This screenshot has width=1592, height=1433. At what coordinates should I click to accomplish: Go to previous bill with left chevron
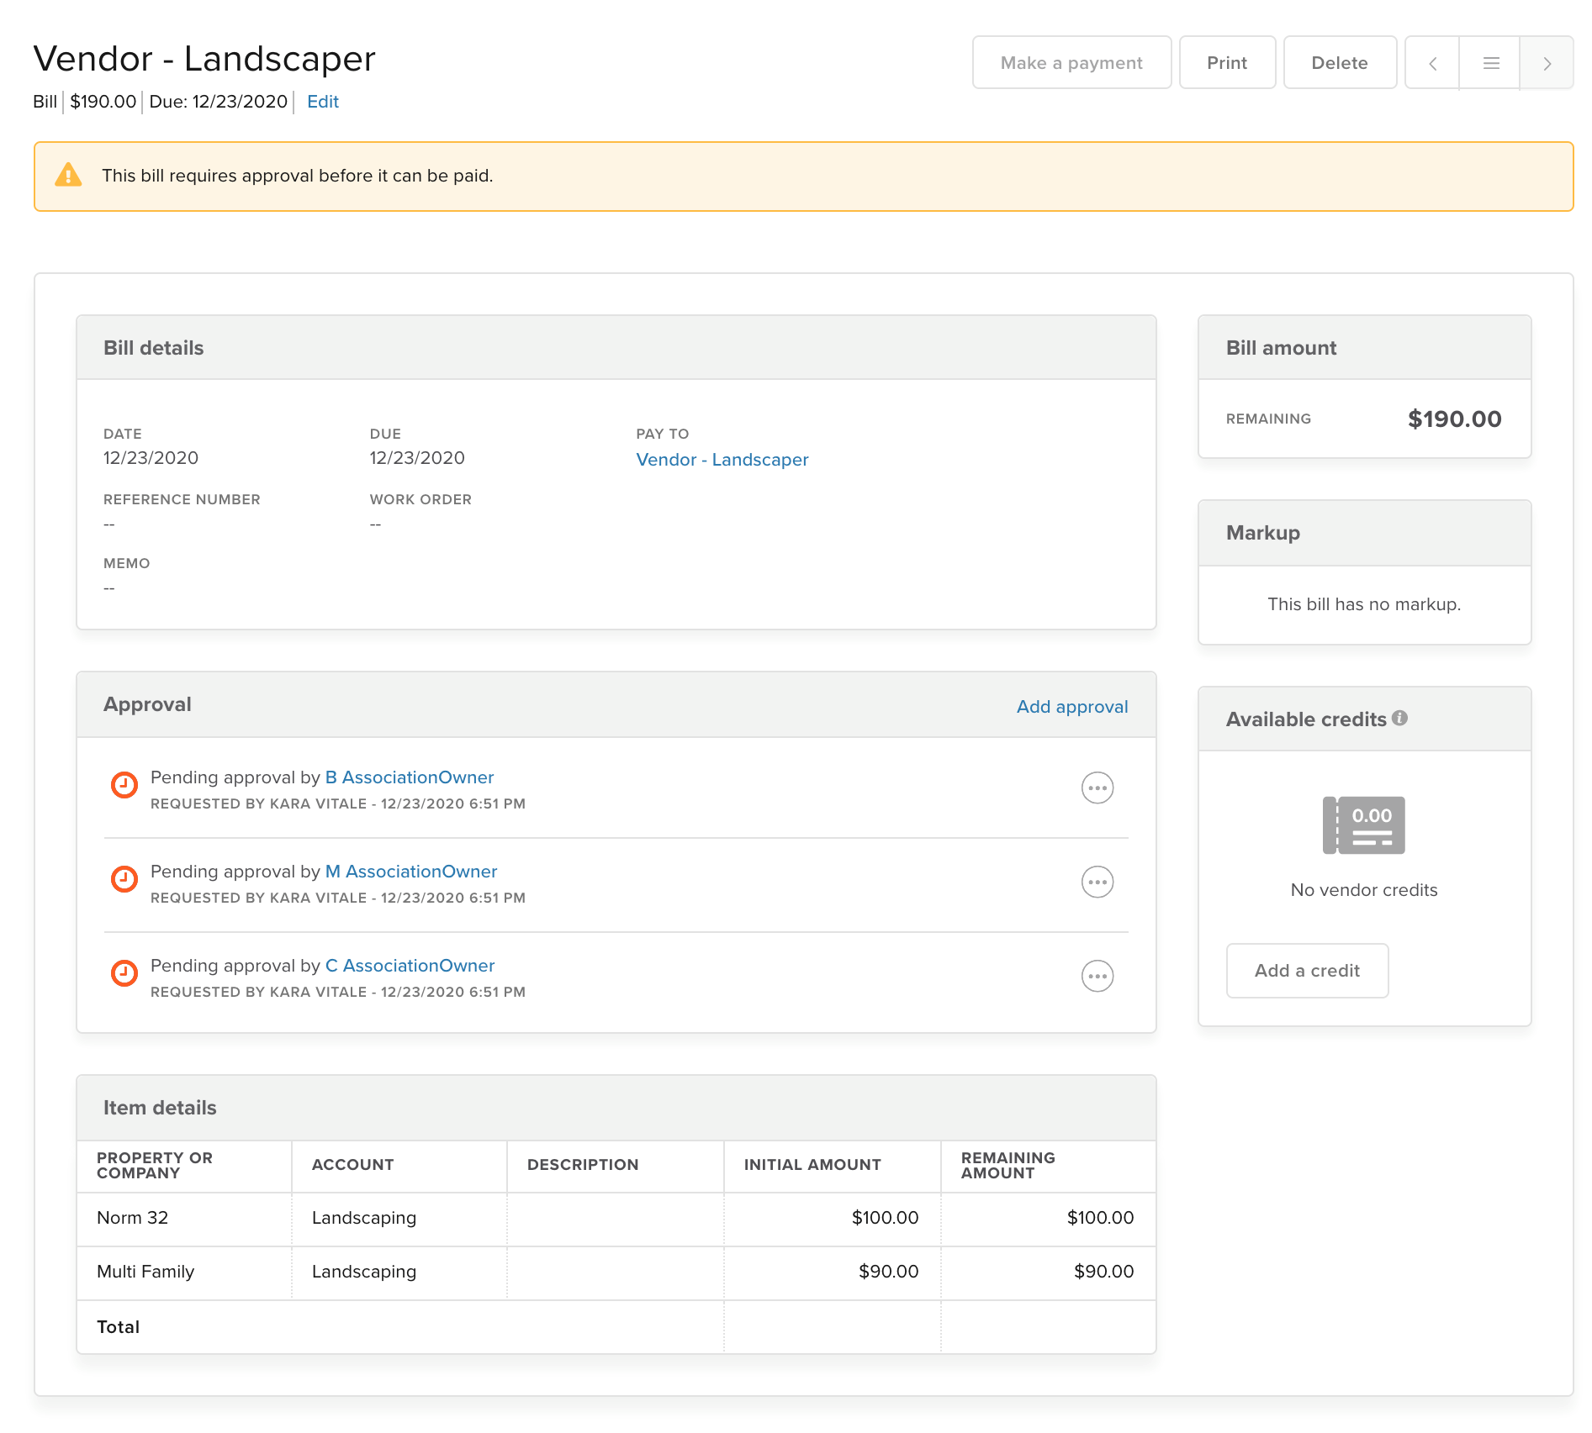[1432, 63]
